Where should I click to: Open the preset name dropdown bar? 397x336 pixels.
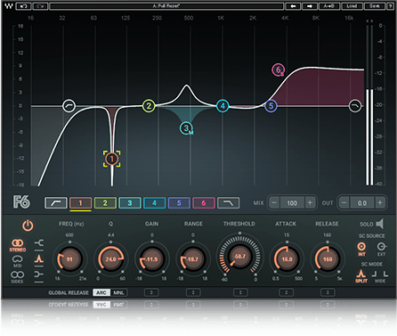tap(166, 6)
